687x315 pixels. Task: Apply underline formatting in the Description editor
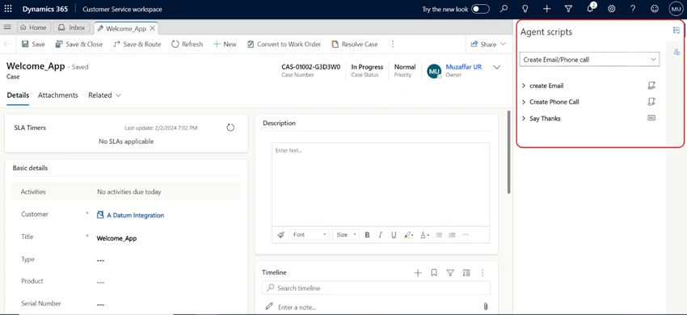[394, 235]
